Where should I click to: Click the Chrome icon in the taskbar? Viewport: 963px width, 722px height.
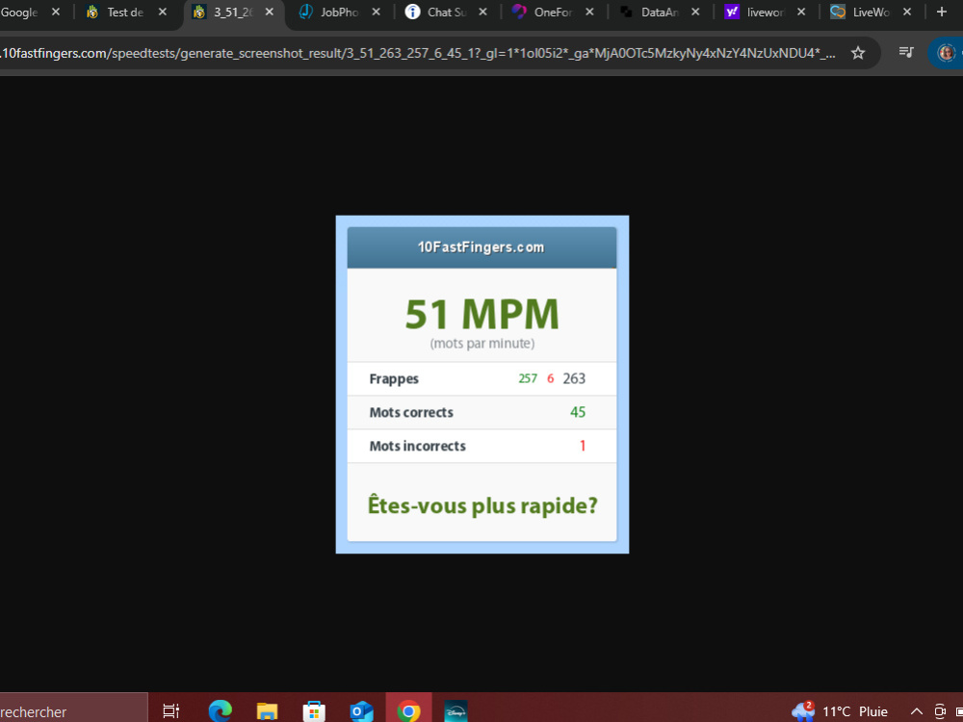tap(408, 711)
